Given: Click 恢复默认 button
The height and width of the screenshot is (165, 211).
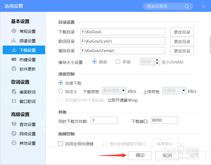Looking at the screenshot, I should click(165, 143).
